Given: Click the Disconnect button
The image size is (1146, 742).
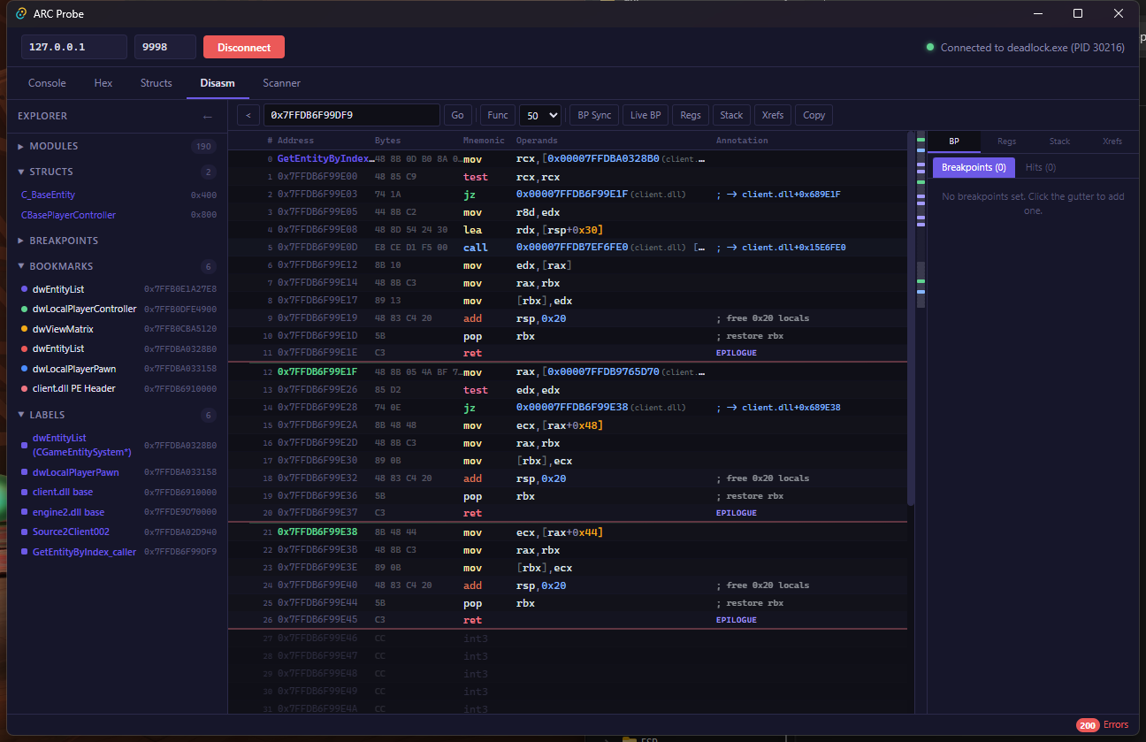Looking at the screenshot, I should point(244,48).
